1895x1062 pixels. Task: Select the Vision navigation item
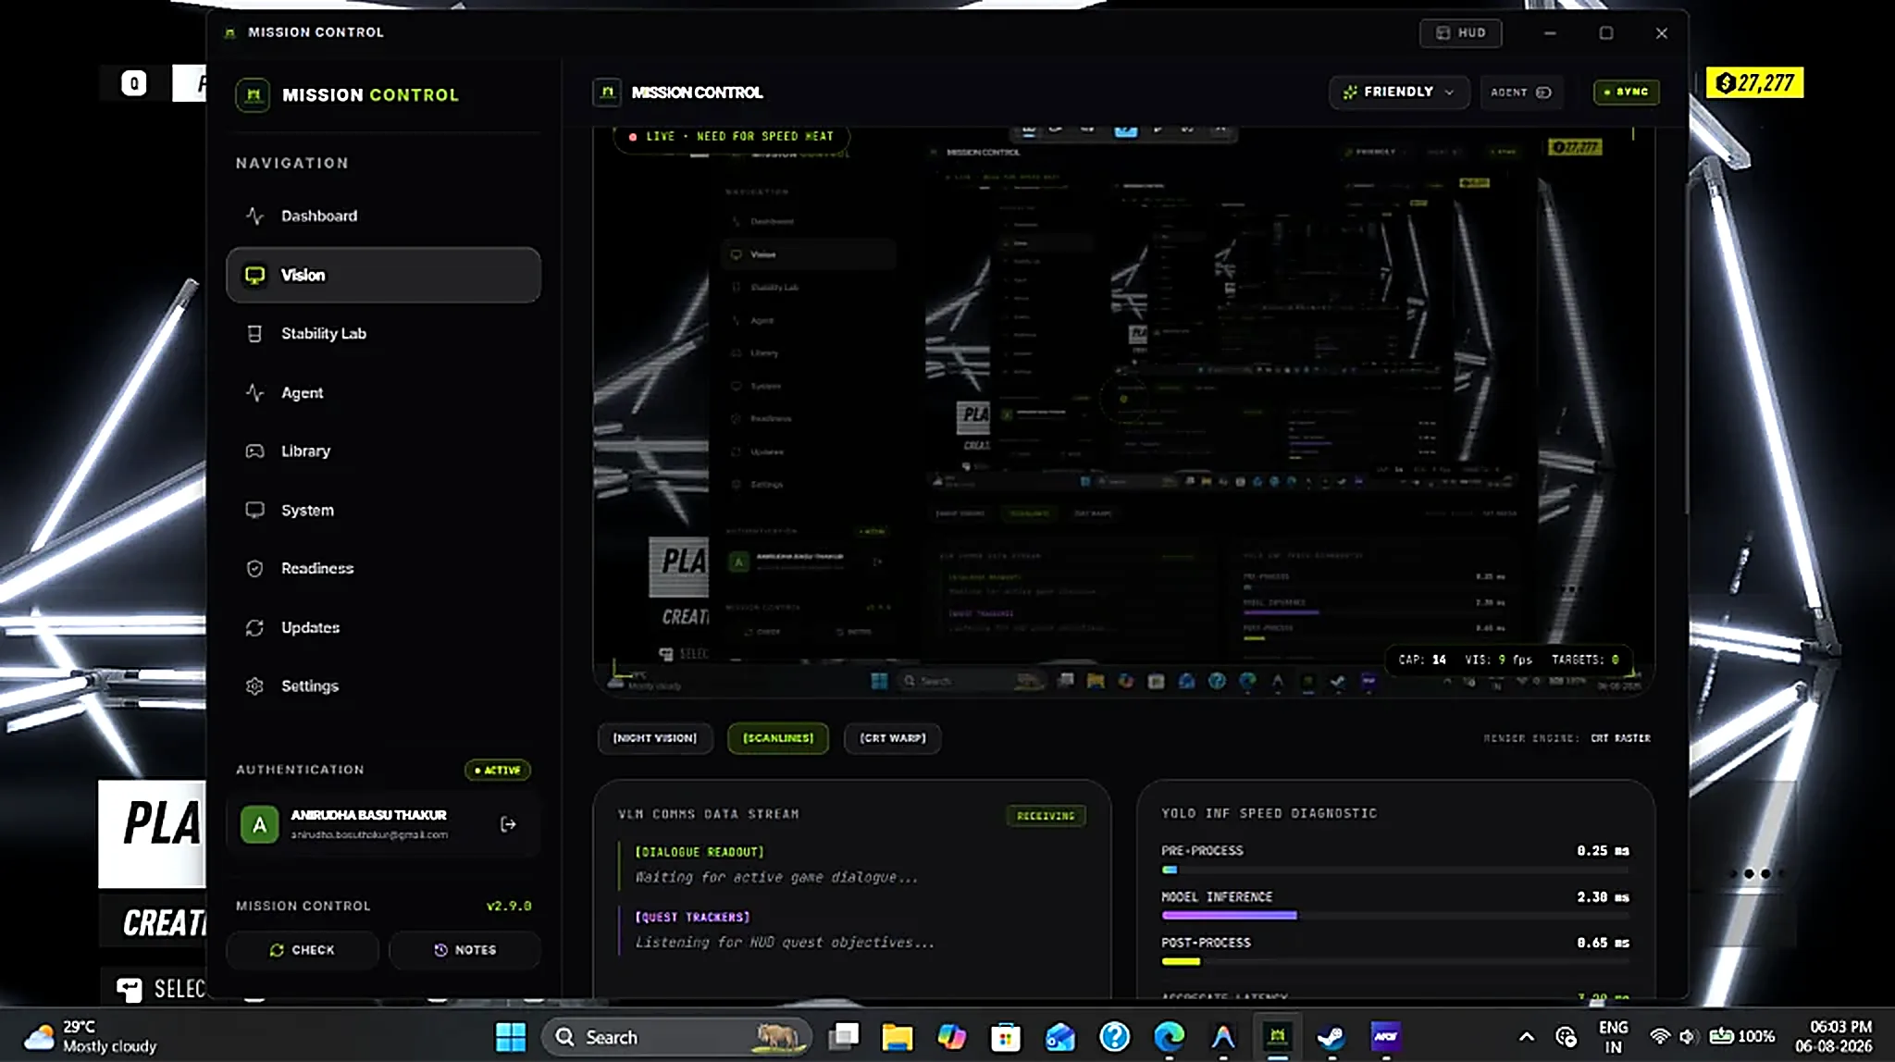pyautogui.click(x=383, y=275)
